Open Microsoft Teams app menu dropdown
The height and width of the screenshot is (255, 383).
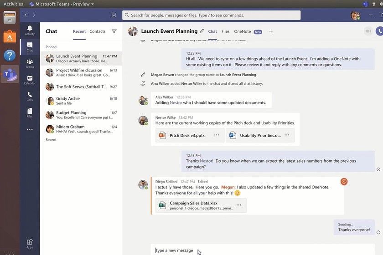pos(62,4)
